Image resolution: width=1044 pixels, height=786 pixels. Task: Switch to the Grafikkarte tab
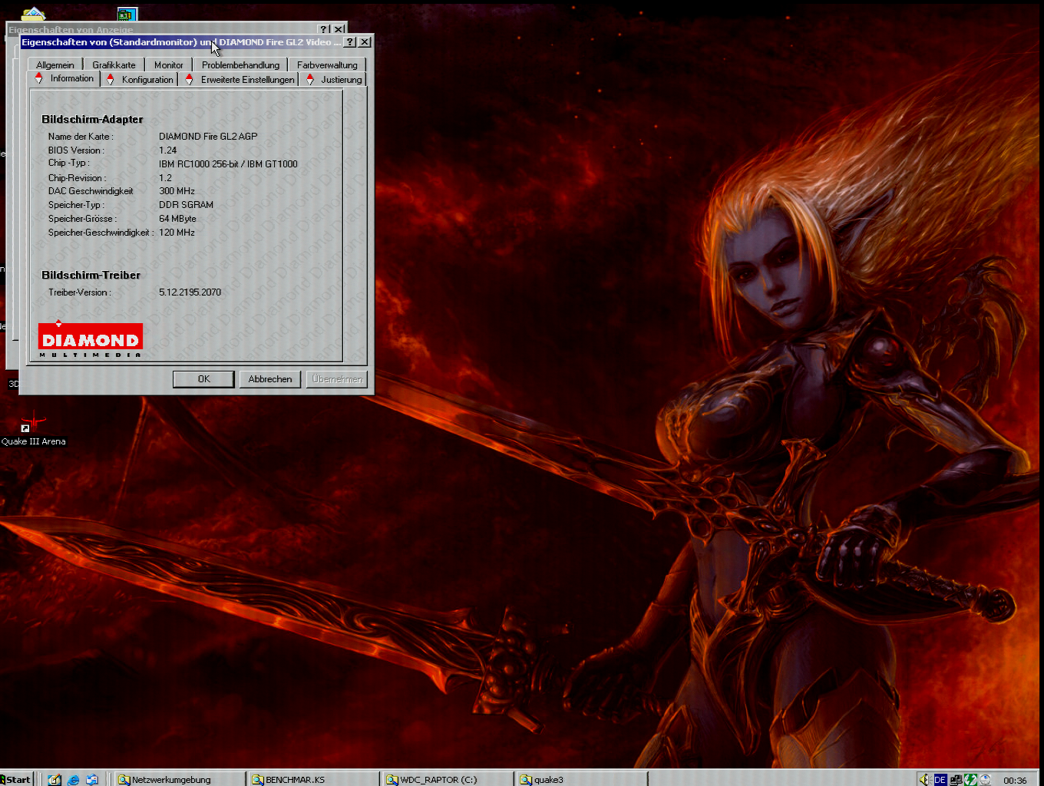coord(114,65)
